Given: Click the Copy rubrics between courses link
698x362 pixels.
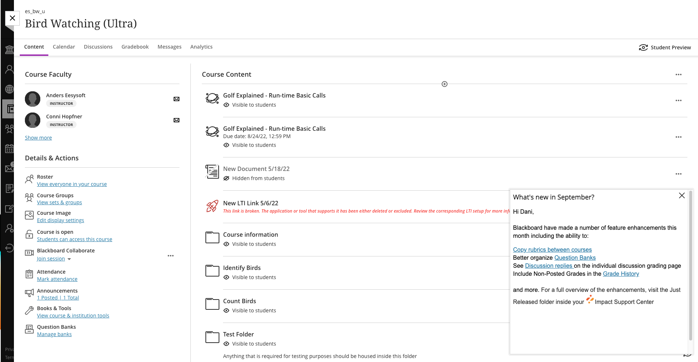Looking at the screenshot, I should tap(552, 249).
